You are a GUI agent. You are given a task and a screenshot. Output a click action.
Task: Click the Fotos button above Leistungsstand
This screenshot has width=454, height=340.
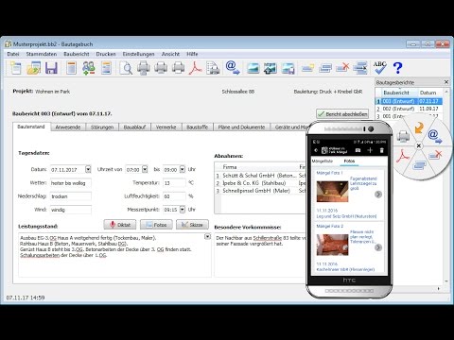156,225
